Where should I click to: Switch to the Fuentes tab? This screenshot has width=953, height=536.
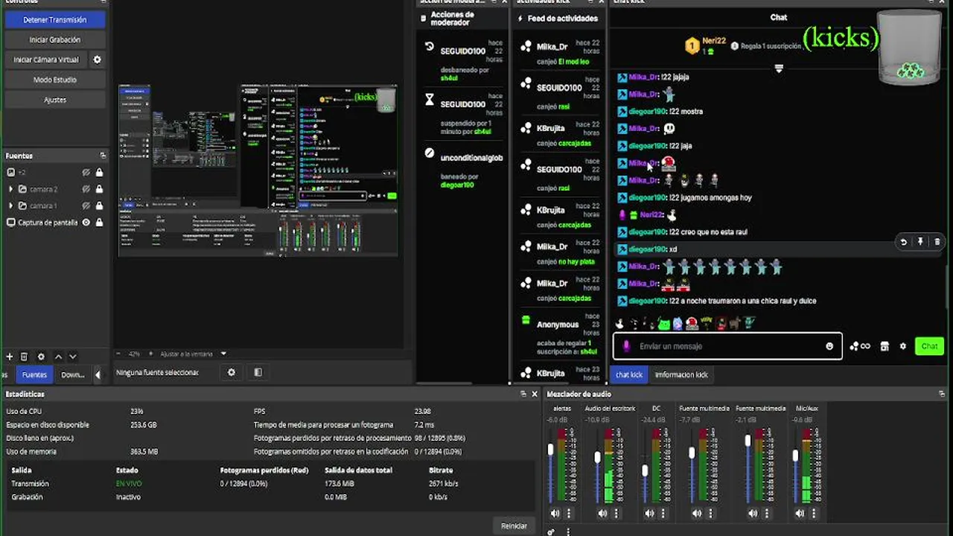(x=34, y=374)
